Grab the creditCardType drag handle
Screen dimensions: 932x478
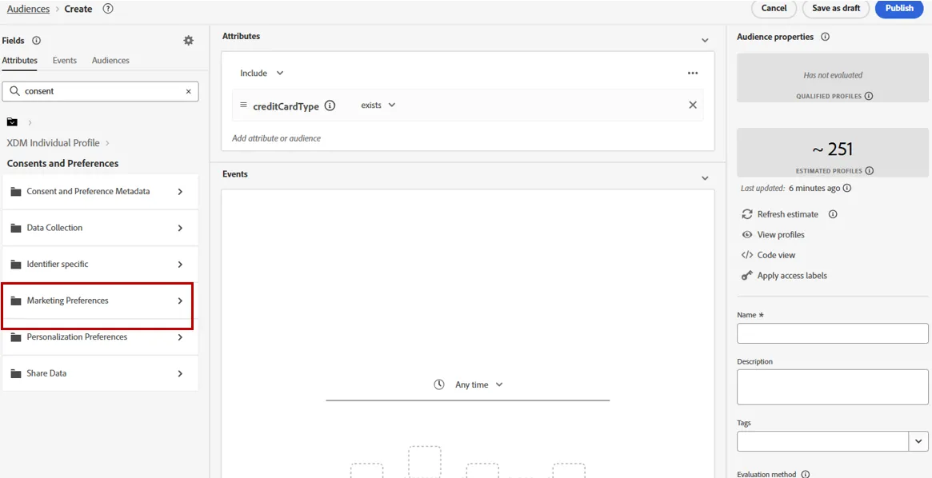243,105
